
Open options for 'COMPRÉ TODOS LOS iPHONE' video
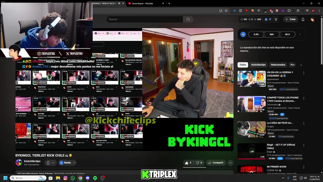304,98
